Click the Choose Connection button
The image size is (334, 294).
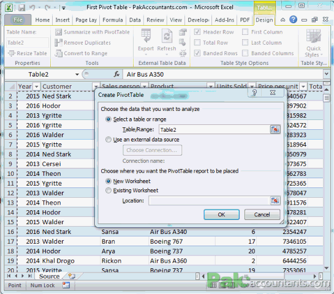(152, 150)
